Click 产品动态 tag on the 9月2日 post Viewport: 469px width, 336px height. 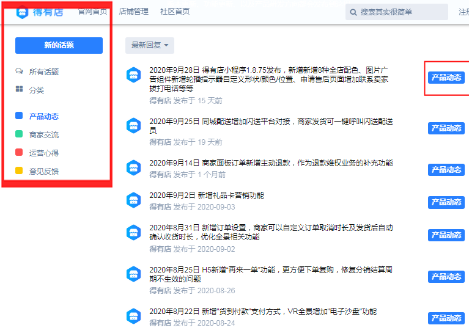[446, 202]
